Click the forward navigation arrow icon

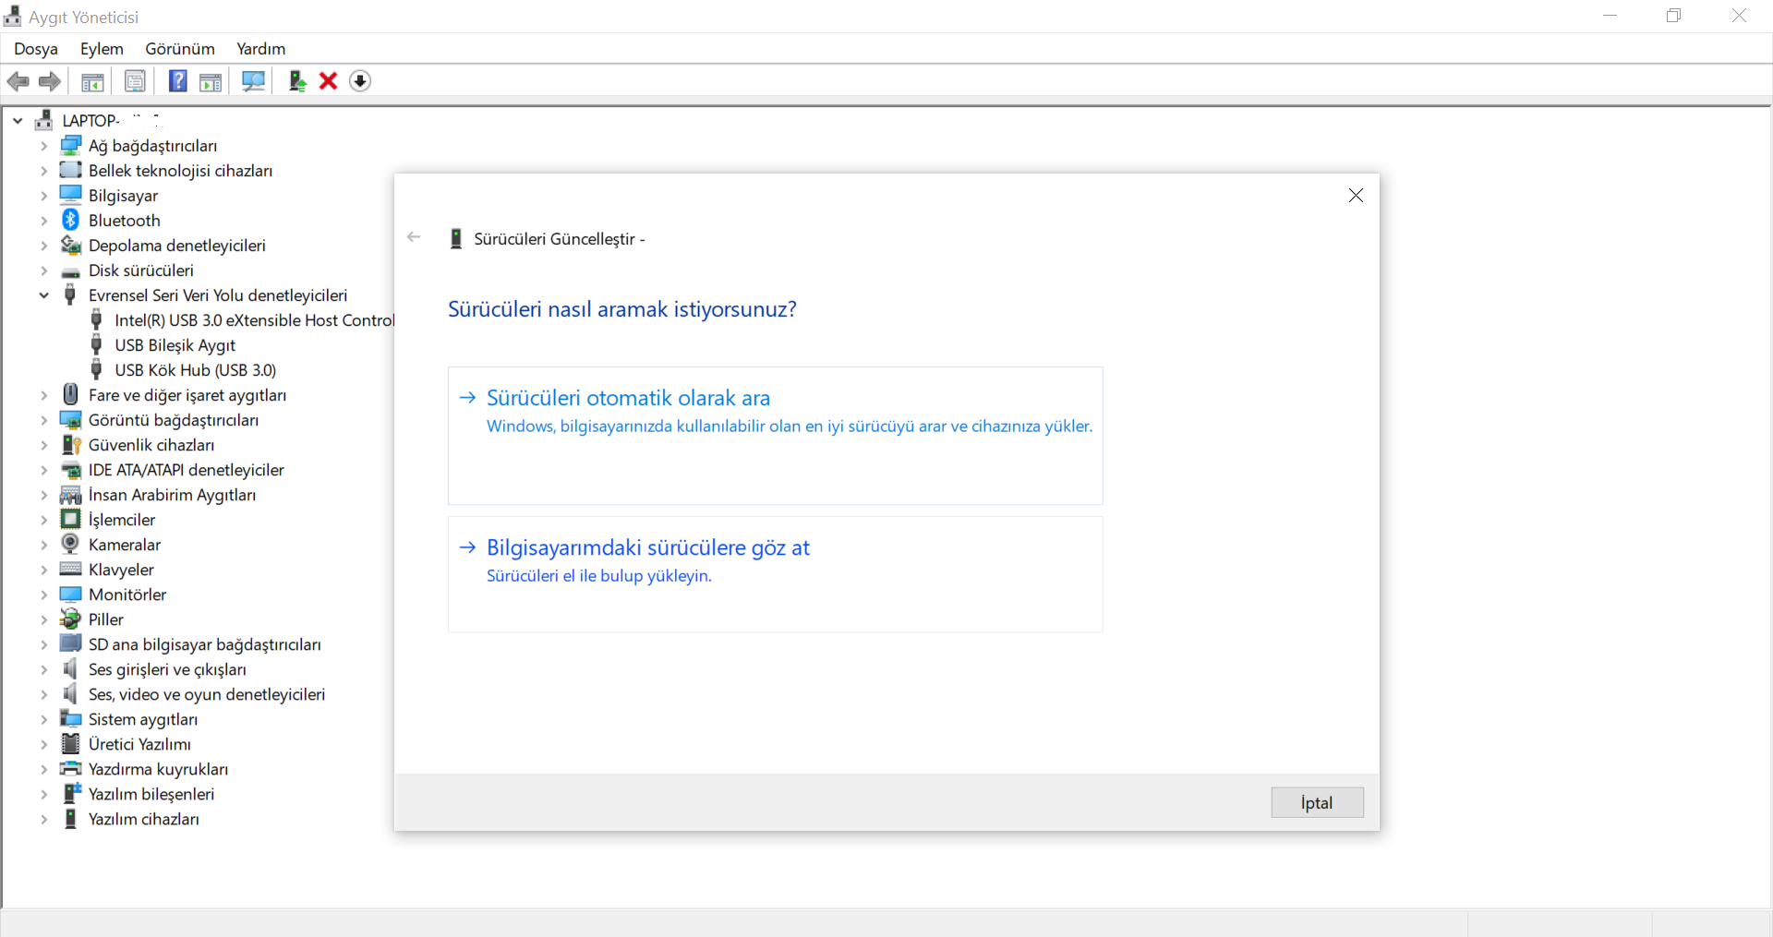click(49, 81)
